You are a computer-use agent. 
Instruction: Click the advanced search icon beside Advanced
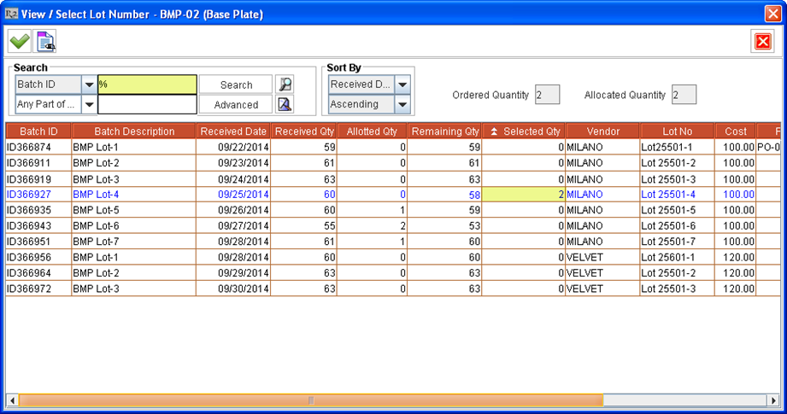285,104
